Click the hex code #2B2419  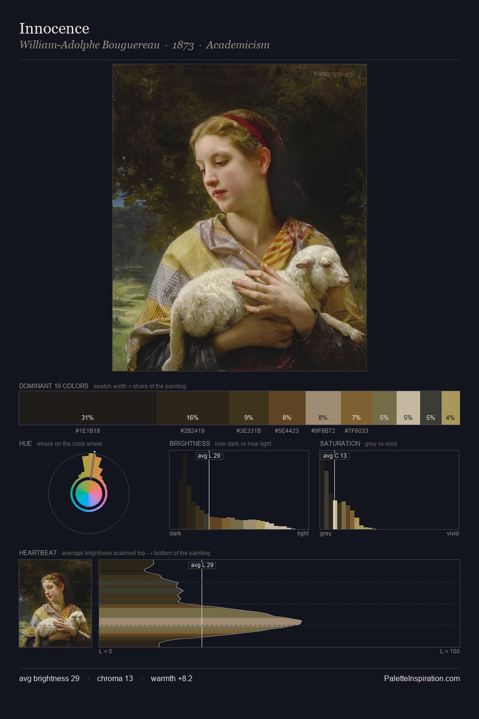tap(193, 431)
